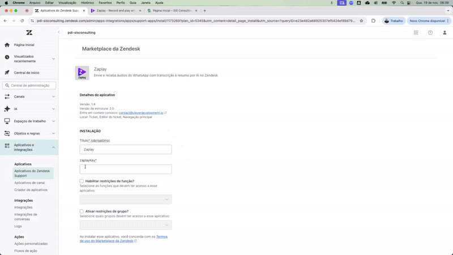Open Fluxos de ação
This screenshot has width=453, height=255.
tap(25, 251)
